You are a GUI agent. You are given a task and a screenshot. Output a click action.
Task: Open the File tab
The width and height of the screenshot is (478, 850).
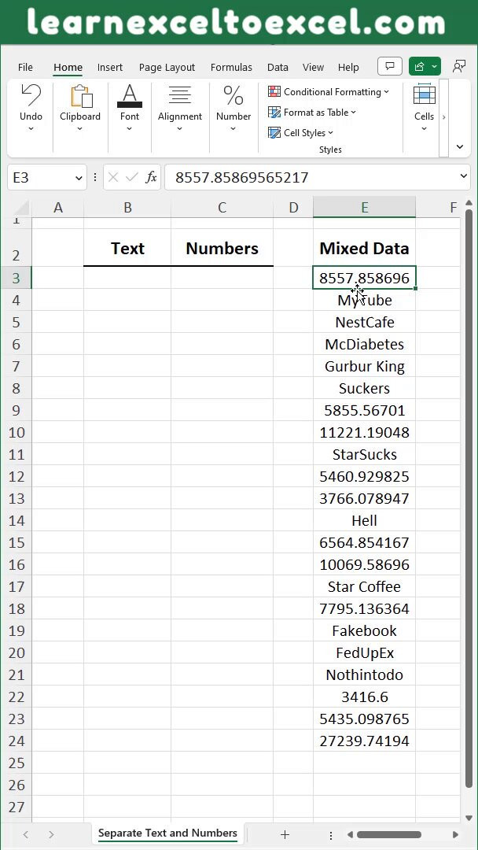(x=25, y=67)
